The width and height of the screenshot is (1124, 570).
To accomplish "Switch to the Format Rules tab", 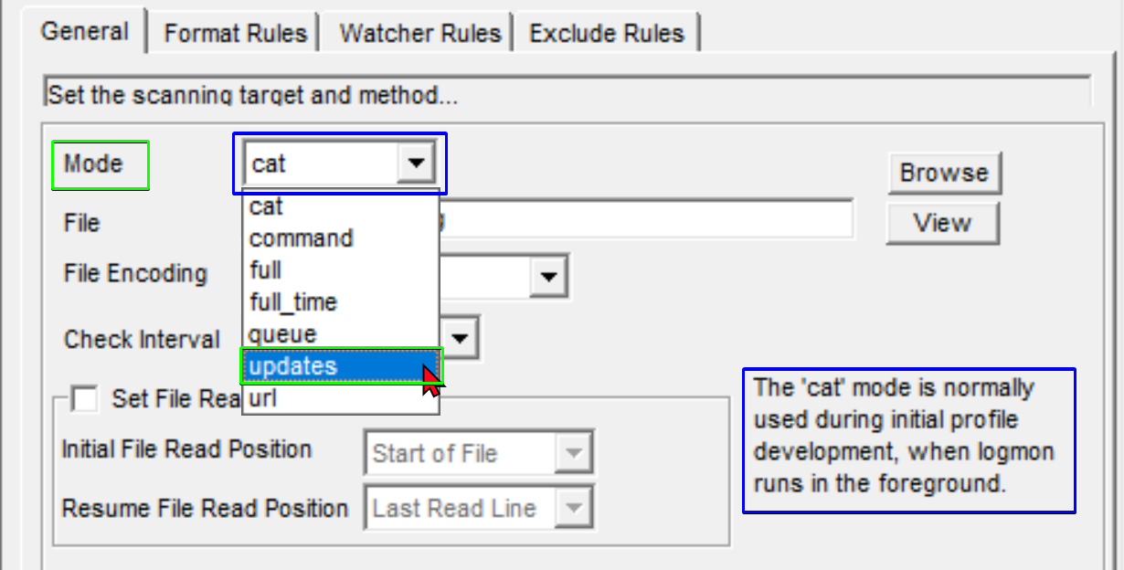I will pyautogui.click(x=235, y=34).
